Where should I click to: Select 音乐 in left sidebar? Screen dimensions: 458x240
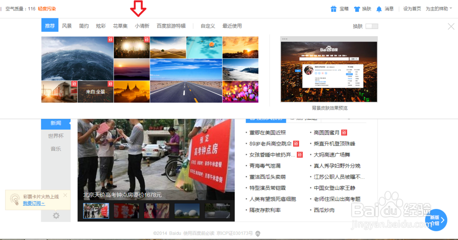click(x=55, y=149)
